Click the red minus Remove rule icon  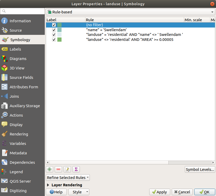click(x=58, y=169)
